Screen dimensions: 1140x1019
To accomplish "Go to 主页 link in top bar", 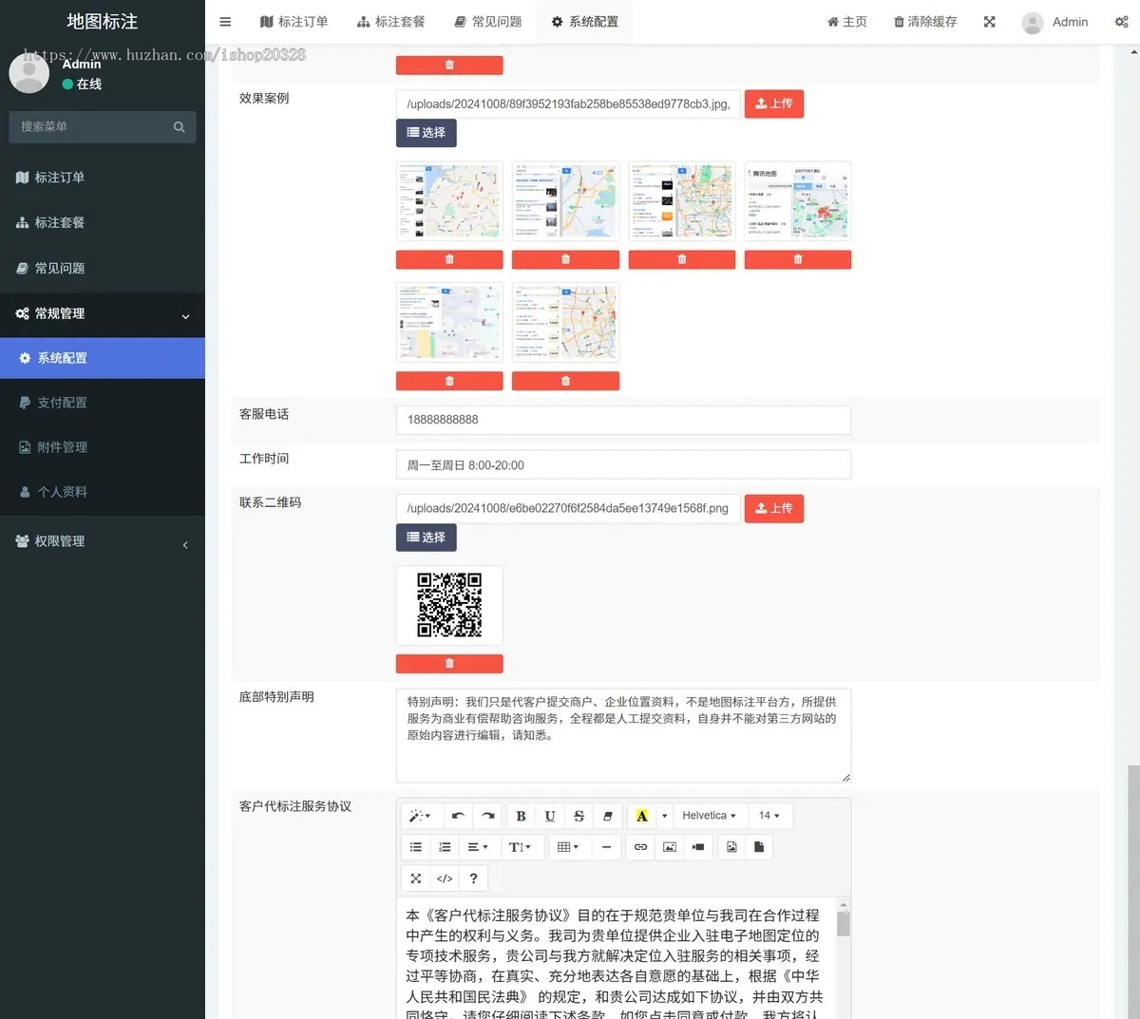I will pos(846,22).
